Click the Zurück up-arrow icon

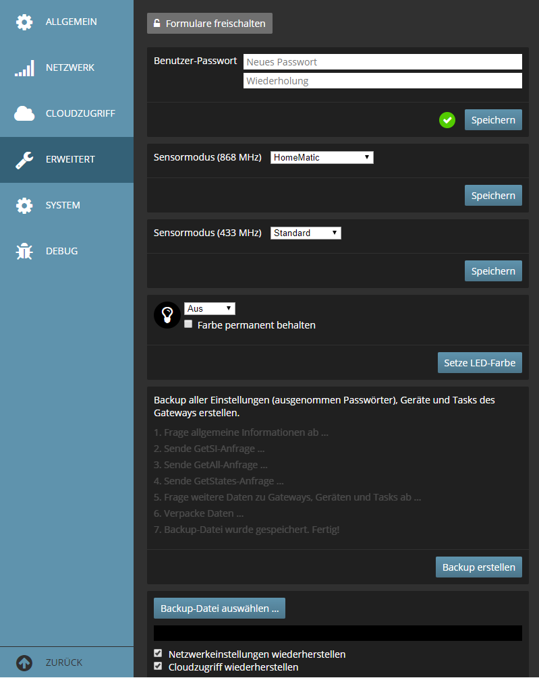[x=24, y=662]
